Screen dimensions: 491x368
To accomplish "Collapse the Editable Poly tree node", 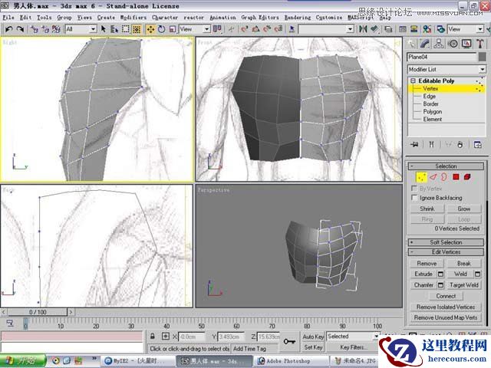I will pos(413,80).
